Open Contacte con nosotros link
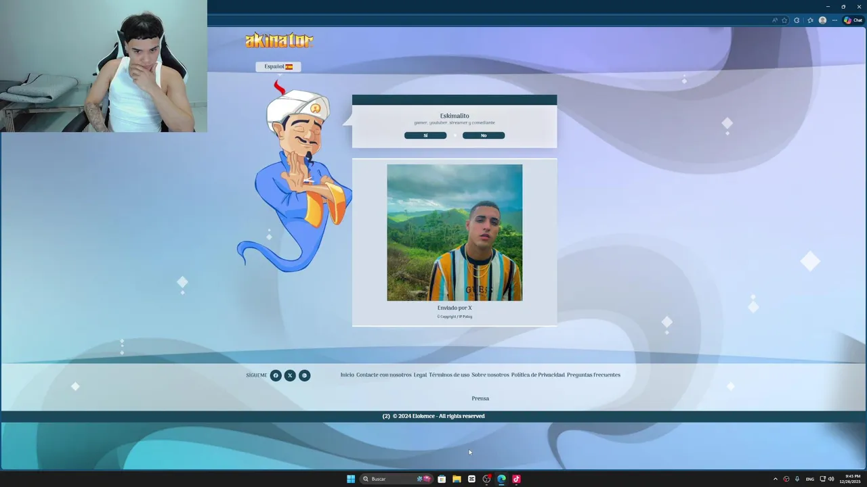 tap(384, 375)
